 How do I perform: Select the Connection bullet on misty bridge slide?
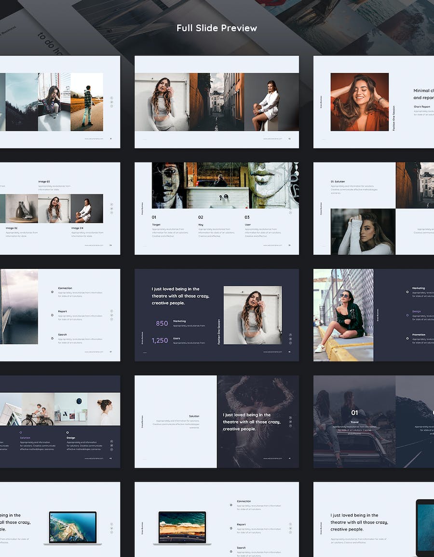(x=52, y=292)
